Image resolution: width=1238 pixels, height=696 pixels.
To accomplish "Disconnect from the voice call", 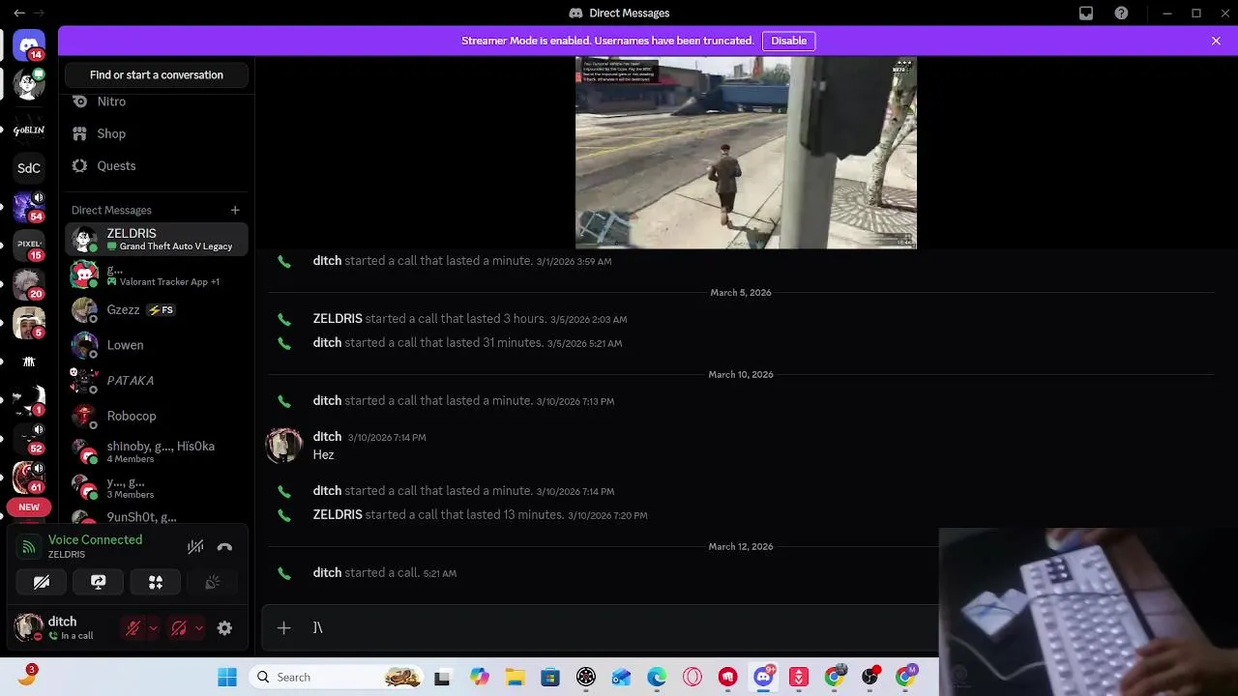I will [x=224, y=547].
